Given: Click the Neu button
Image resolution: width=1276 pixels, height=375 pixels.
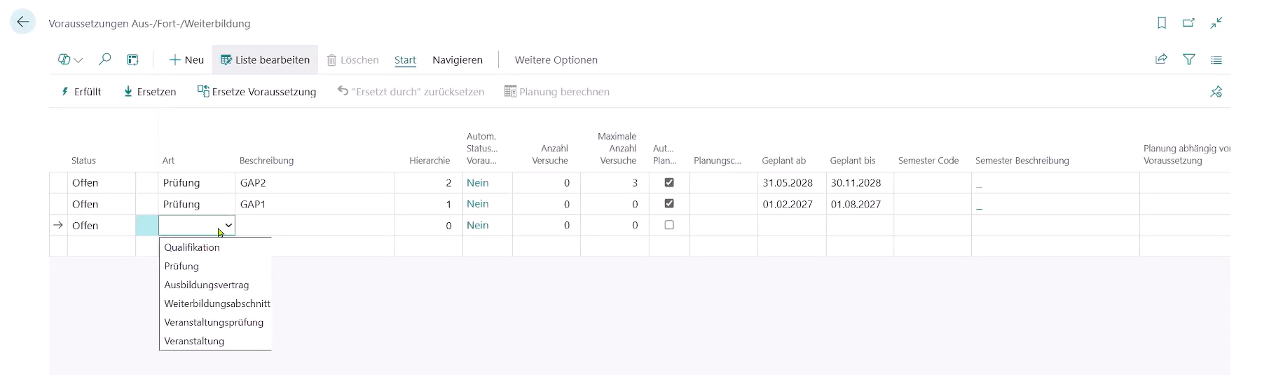Looking at the screenshot, I should click(186, 60).
